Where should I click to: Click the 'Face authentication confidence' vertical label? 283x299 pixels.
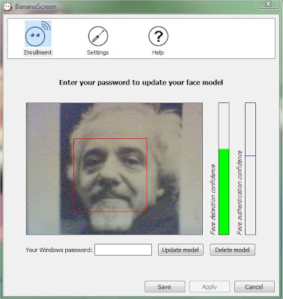[x=240, y=192]
